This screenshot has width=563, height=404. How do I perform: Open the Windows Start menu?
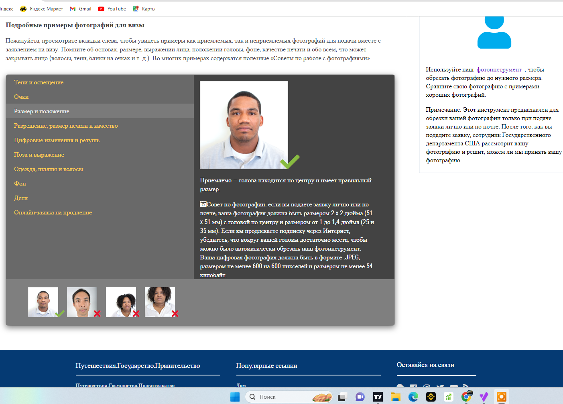coord(235,397)
